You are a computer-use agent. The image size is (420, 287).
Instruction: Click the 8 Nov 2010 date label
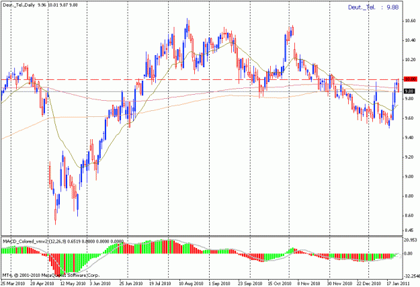308,284
